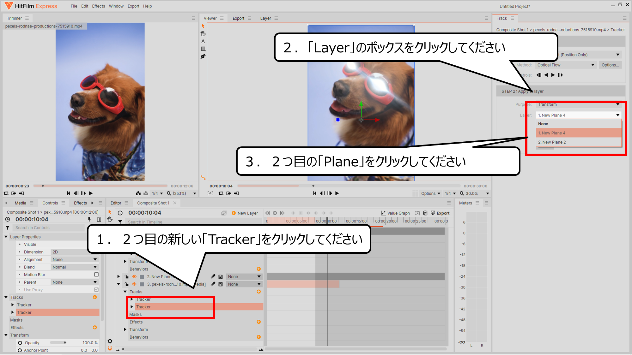Play the Viewer composite
The width and height of the screenshot is (632, 355).
(337, 193)
